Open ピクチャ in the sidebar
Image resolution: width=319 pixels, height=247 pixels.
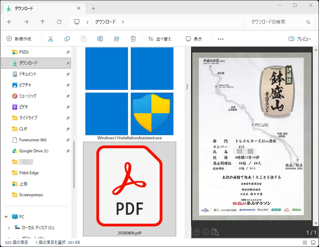(36, 85)
